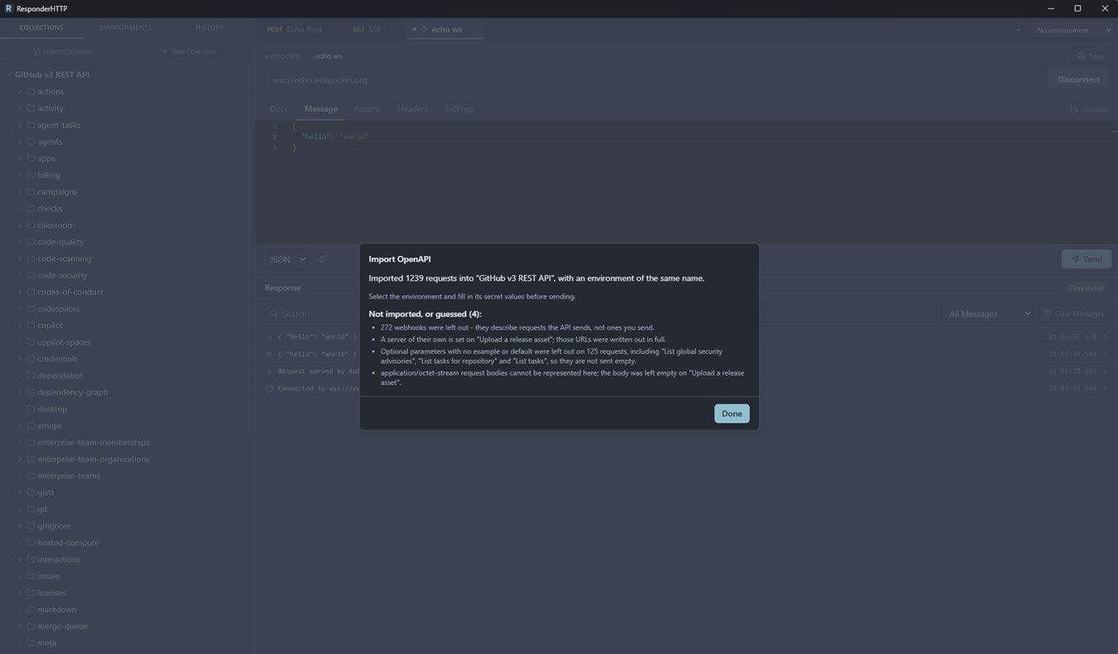Open the JSON message format dropdown
Image resolution: width=1118 pixels, height=654 pixels.
tap(287, 259)
